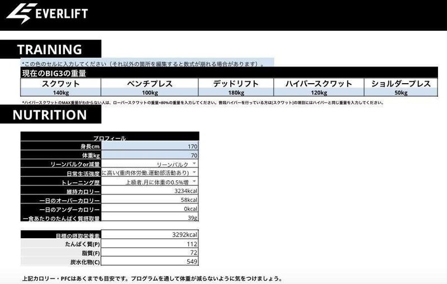Click the 上記カロリー・PFC disclaimer note

[152, 278]
